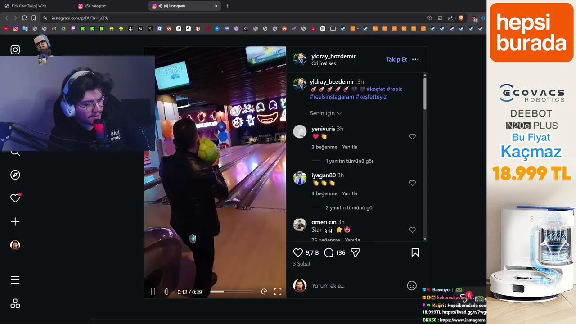Bookmark this page in the toolbar
This screenshot has height=324, width=576.
(x=34, y=18)
